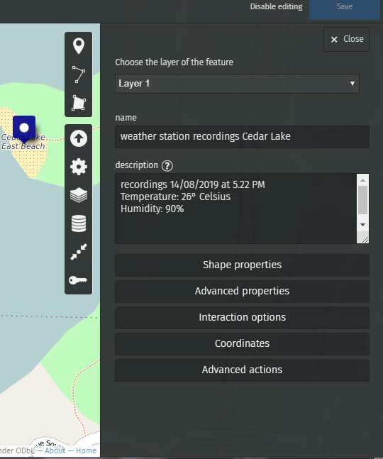Select the draw marker tool

tap(79, 46)
